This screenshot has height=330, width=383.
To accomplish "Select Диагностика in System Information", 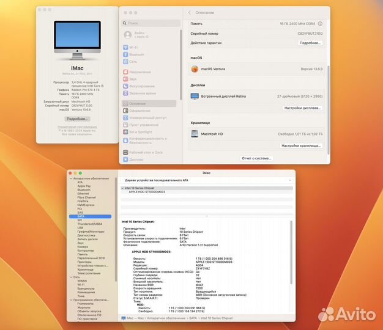I will tap(86, 235).
